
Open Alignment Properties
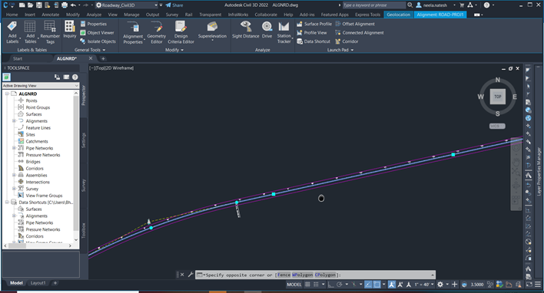(133, 32)
